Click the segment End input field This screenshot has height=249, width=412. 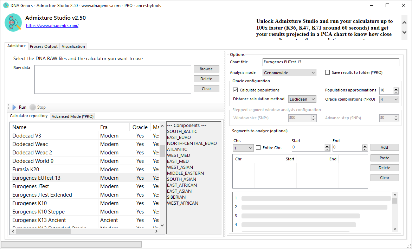tap(347, 147)
